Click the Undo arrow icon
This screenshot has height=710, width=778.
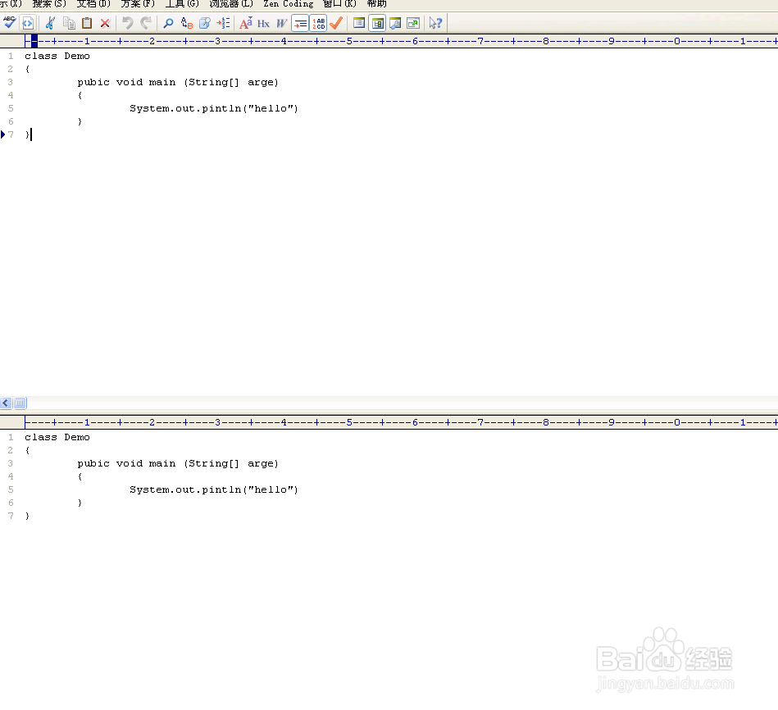(x=128, y=23)
